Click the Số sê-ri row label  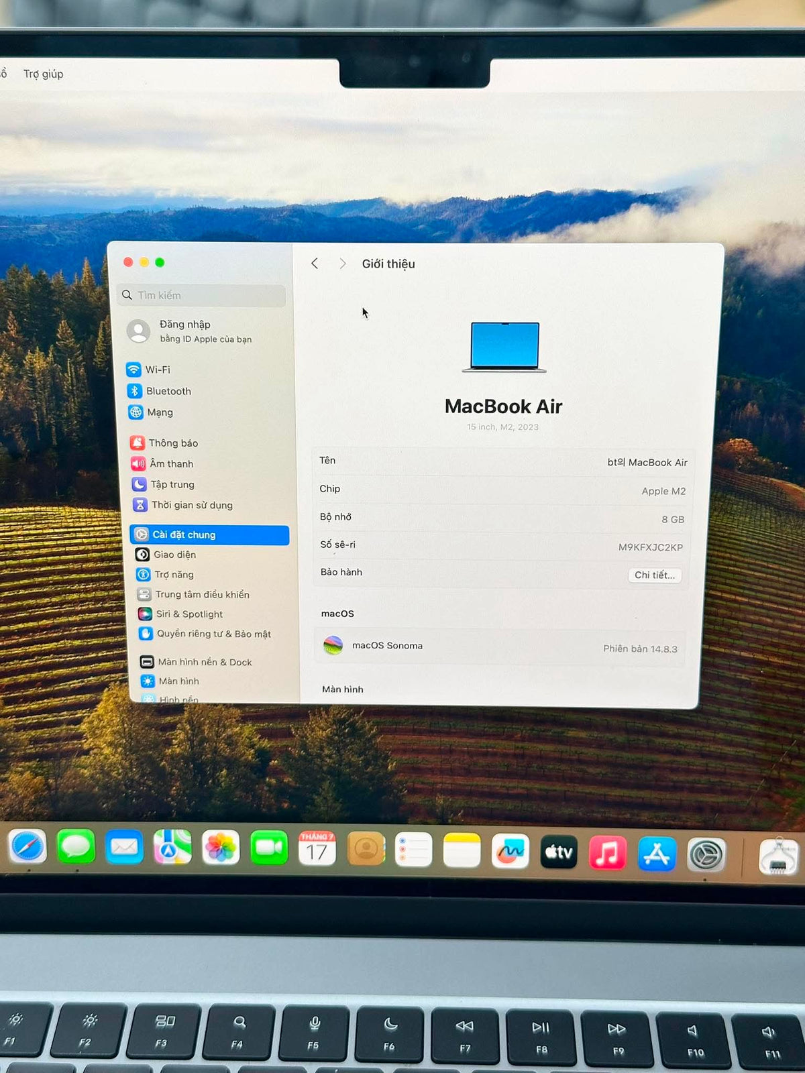tap(337, 545)
